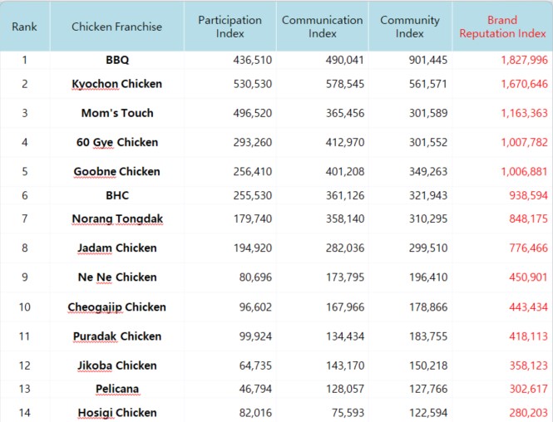Screen dimensions: 553x422
Task: Click the Participation Index header
Action: coord(230,27)
